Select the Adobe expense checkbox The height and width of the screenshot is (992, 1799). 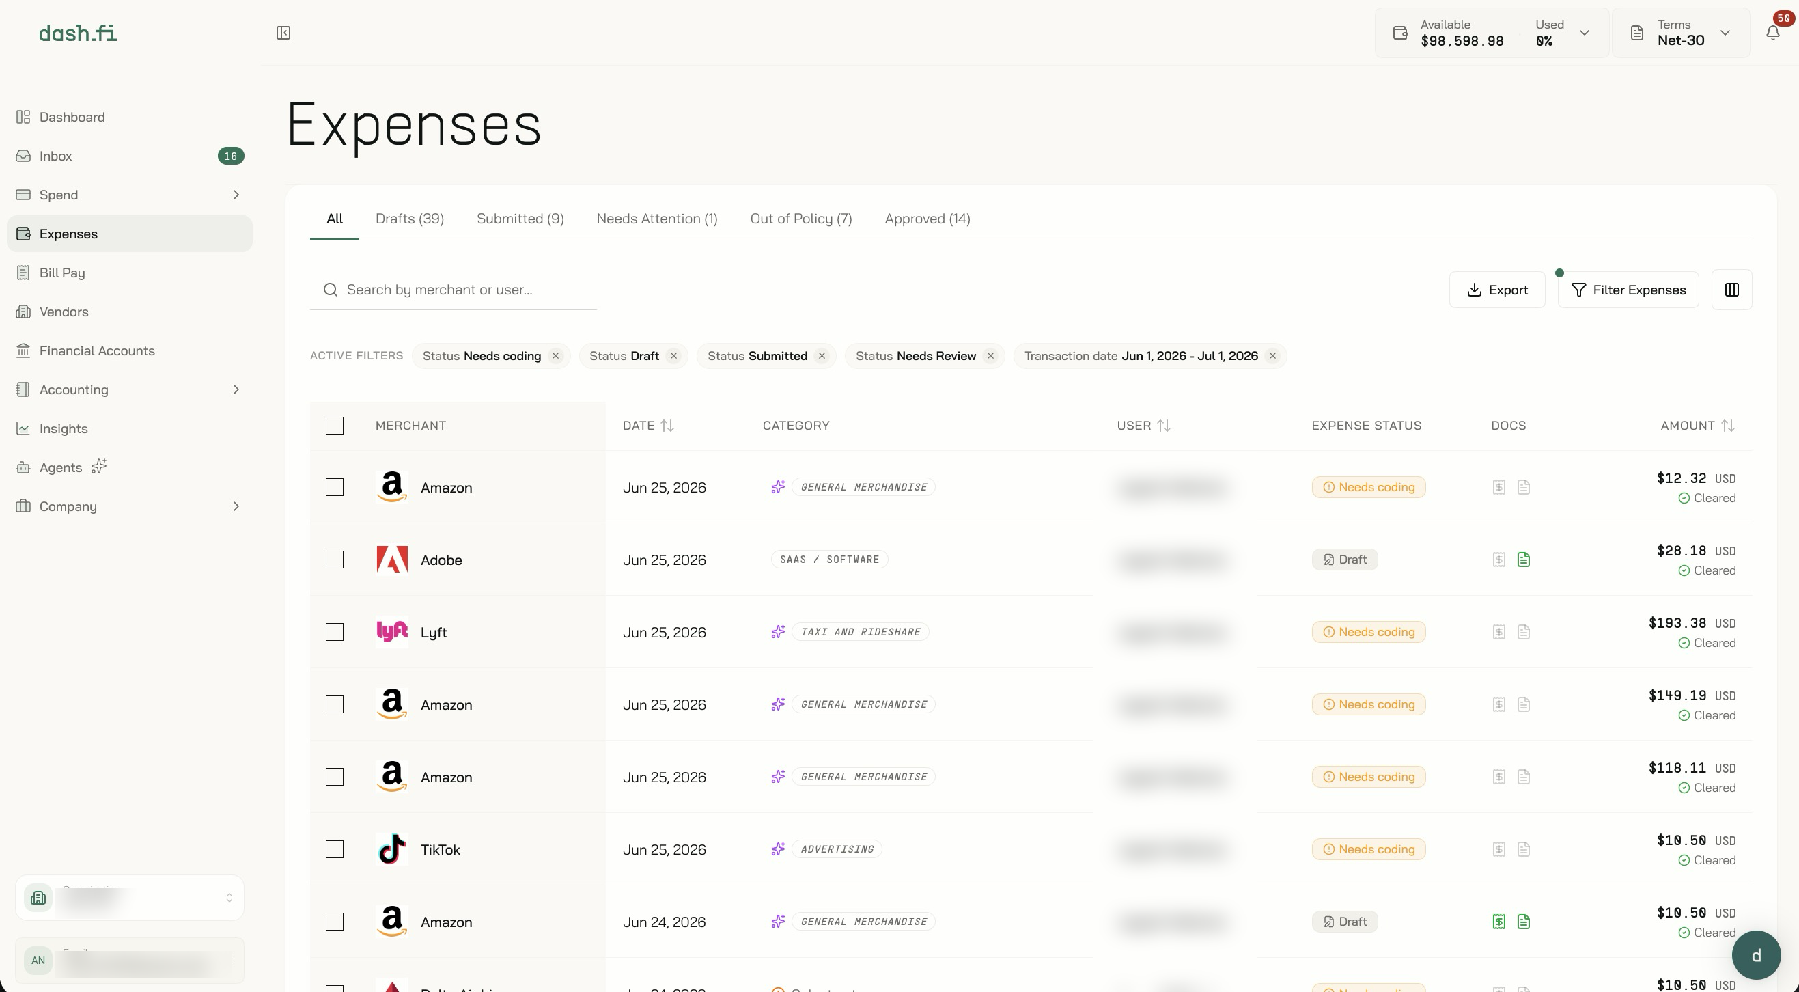pyautogui.click(x=335, y=560)
